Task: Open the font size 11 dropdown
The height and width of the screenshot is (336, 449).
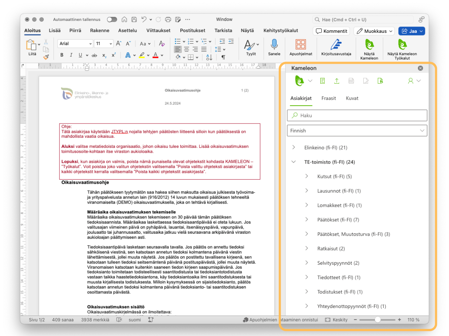Action: 111,44
